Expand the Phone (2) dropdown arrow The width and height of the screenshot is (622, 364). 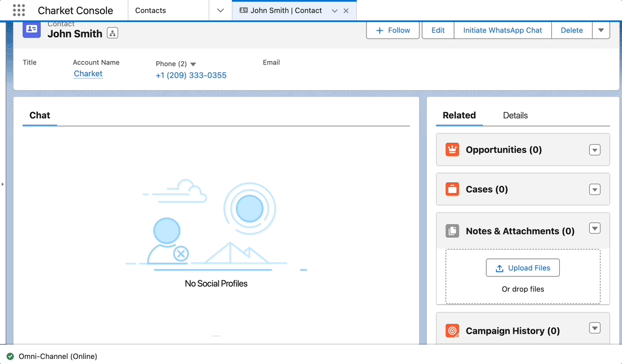193,64
